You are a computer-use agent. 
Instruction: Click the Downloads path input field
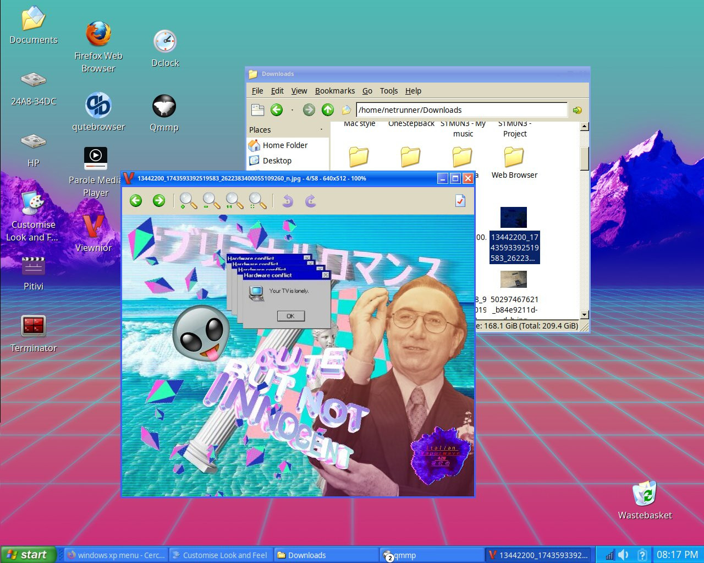pyautogui.click(x=462, y=110)
